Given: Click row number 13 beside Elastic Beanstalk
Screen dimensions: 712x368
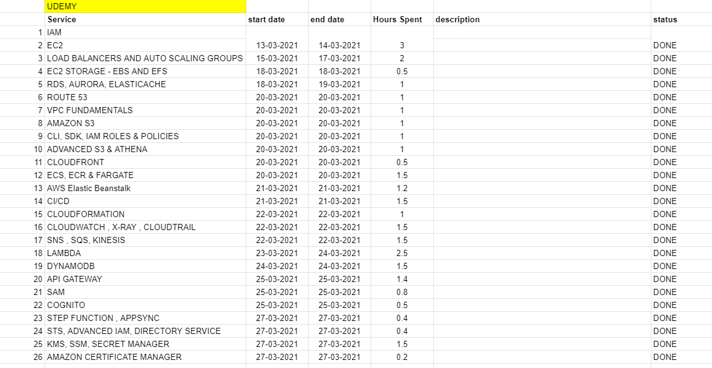Looking at the screenshot, I should (22, 188).
